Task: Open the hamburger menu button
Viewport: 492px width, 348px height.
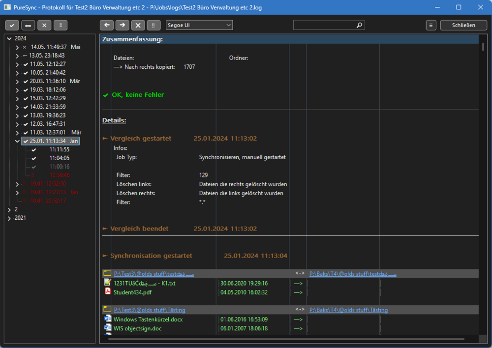Action: tap(431, 25)
